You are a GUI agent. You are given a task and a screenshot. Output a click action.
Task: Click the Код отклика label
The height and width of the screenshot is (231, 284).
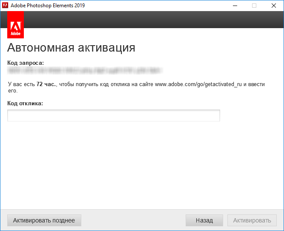click(x=25, y=103)
